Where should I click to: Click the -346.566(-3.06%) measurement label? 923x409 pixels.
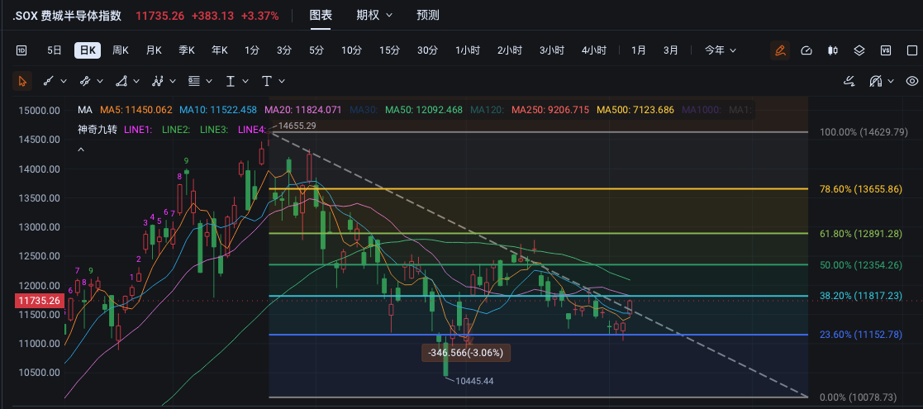tap(466, 353)
